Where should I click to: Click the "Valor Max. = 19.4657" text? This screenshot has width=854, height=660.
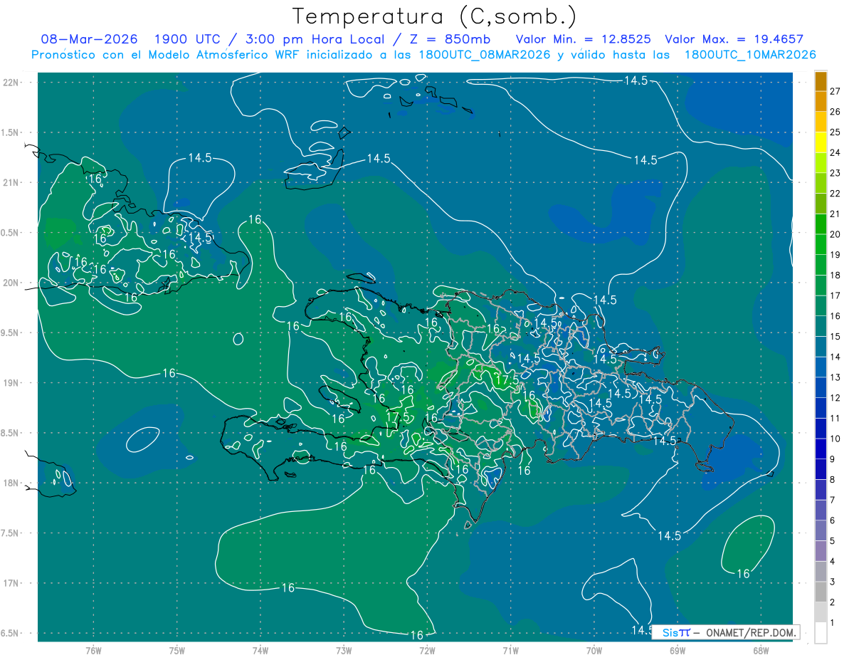tap(733, 39)
